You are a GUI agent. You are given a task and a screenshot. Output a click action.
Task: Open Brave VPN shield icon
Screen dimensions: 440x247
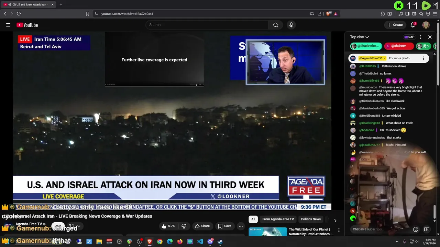coord(428,14)
